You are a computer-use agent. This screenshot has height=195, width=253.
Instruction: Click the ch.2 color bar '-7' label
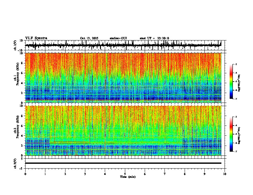pyautogui.click(x=235, y=151)
